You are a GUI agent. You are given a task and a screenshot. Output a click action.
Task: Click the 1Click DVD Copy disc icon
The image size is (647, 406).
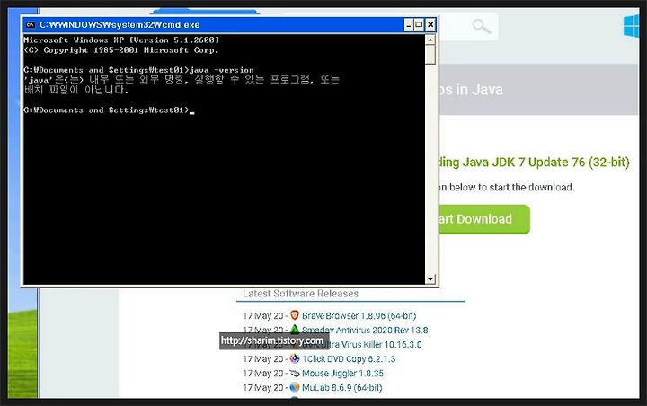click(x=294, y=358)
